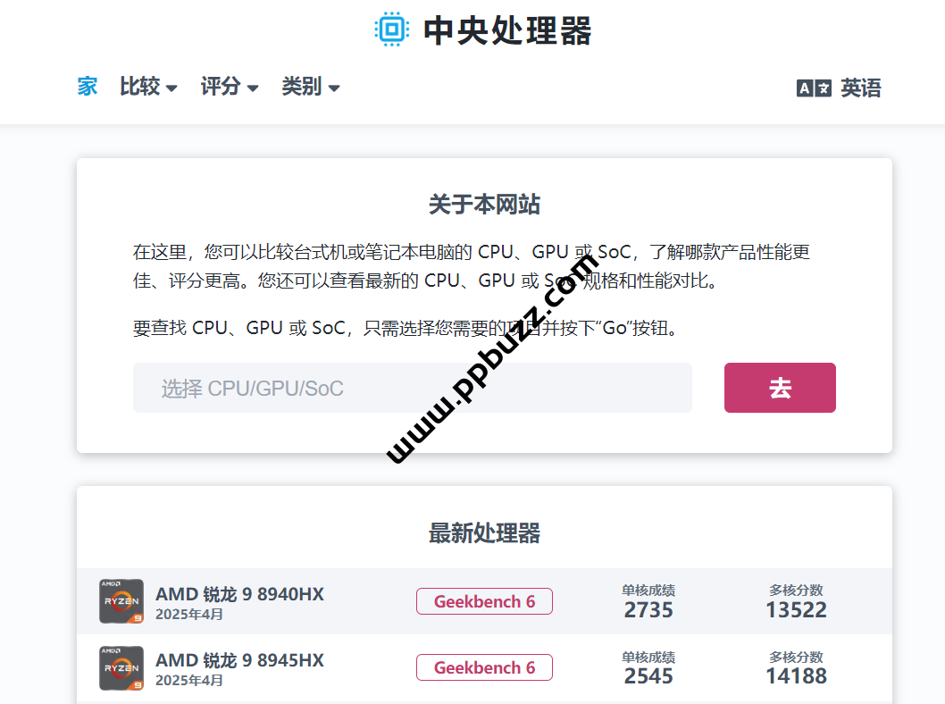Screen dimensions: 945x704
Task: Expand the 比较 dropdown menu
Action: [148, 86]
